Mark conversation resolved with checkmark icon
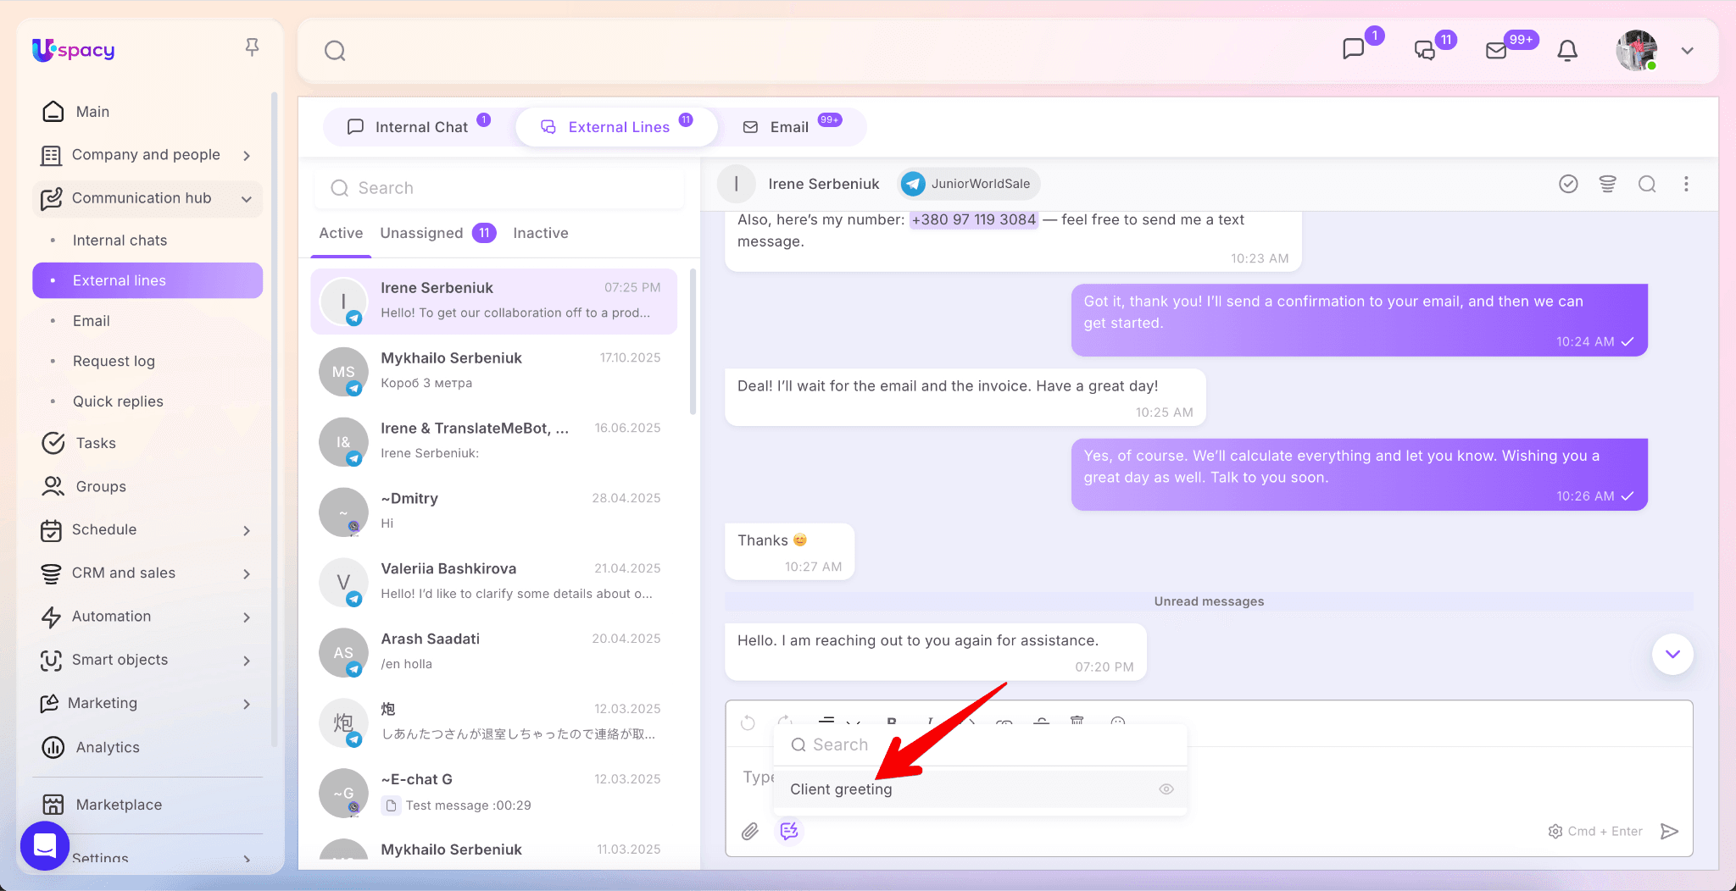This screenshot has height=891, width=1736. [1568, 184]
